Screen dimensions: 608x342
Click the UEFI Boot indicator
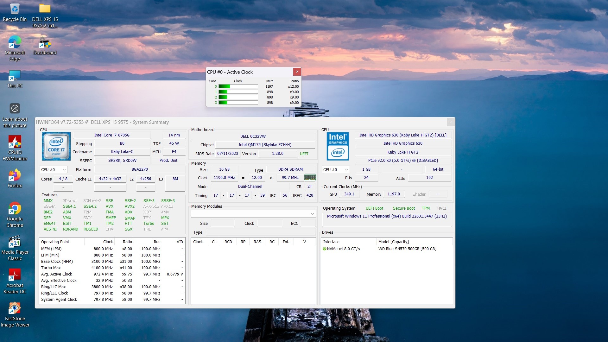374,208
